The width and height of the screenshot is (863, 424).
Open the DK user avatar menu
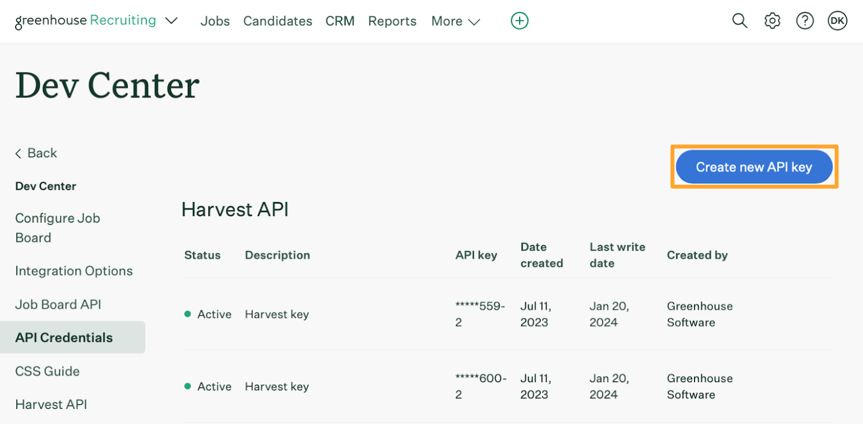(837, 21)
